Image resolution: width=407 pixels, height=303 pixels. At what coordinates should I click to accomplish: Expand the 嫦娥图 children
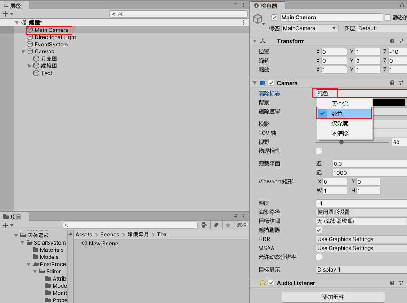coord(29,66)
